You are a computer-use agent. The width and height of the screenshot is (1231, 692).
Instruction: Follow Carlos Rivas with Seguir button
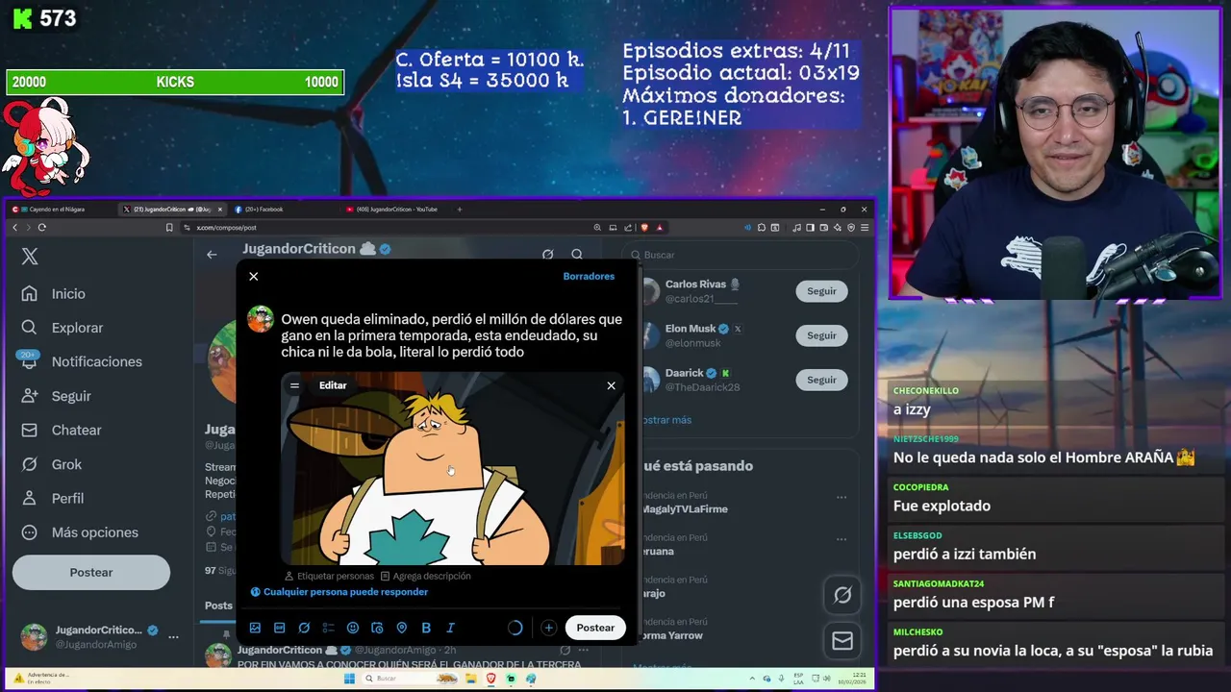tap(821, 291)
